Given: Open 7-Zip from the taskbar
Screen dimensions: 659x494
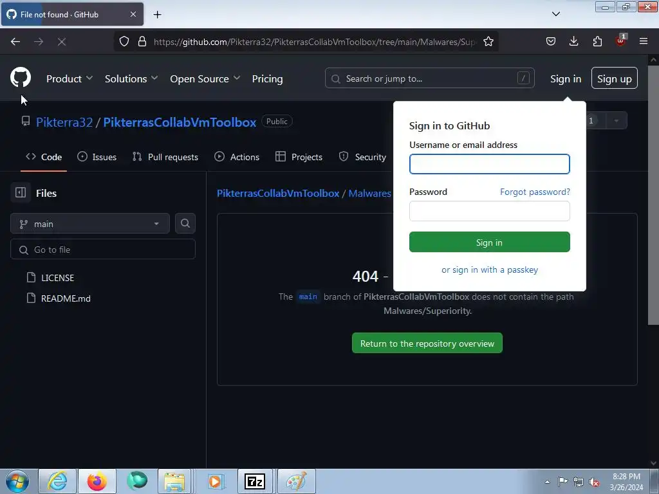Looking at the screenshot, I should [255, 481].
